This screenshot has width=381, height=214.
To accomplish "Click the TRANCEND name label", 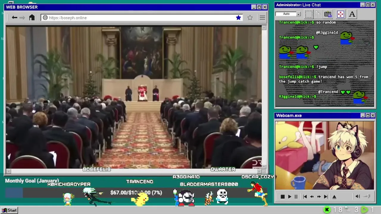I will point(140,182).
